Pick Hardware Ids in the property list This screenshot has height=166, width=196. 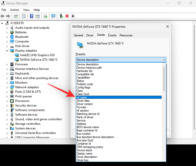84,71
